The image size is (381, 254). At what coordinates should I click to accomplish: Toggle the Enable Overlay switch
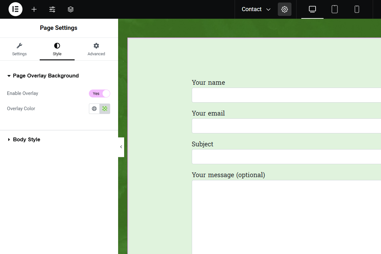[x=99, y=93]
